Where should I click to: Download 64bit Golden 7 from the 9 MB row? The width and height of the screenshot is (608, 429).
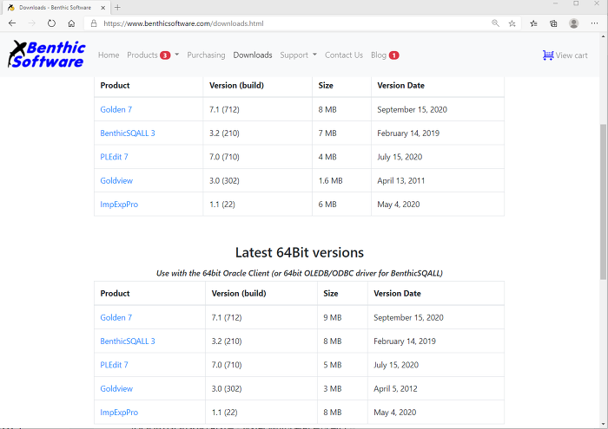coord(116,317)
